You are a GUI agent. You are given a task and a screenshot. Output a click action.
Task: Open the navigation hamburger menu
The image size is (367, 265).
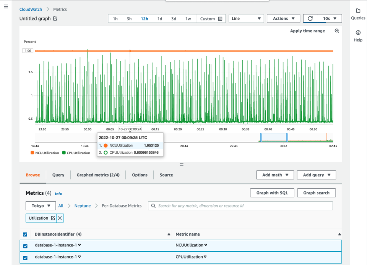tap(6, 6)
